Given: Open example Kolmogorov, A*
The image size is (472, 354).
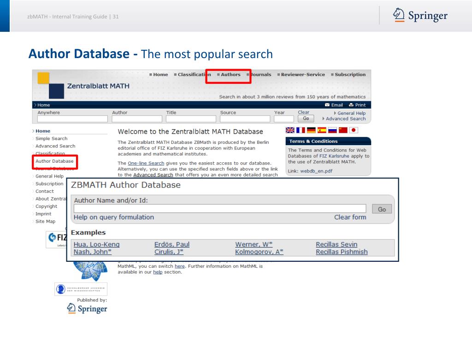Looking at the screenshot, I should coord(259,252).
